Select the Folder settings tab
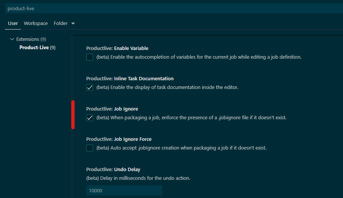Image resolution: width=343 pixels, height=198 pixels. click(x=60, y=23)
